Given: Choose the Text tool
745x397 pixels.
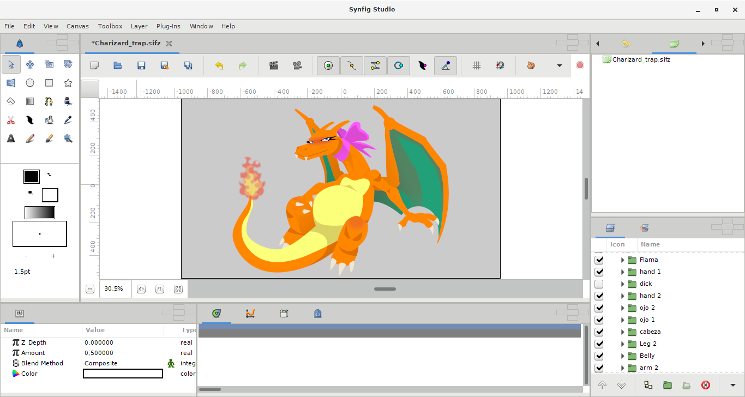Looking at the screenshot, I should [11, 139].
